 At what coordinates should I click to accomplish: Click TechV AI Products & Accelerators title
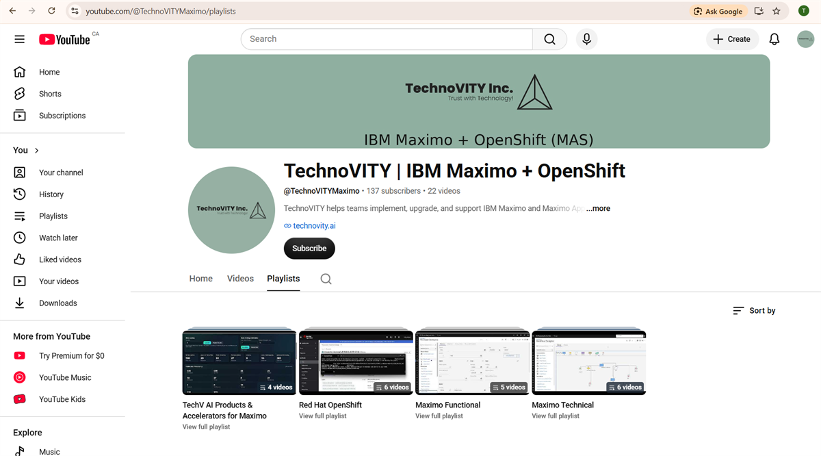pyautogui.click(x=224, y=410)
